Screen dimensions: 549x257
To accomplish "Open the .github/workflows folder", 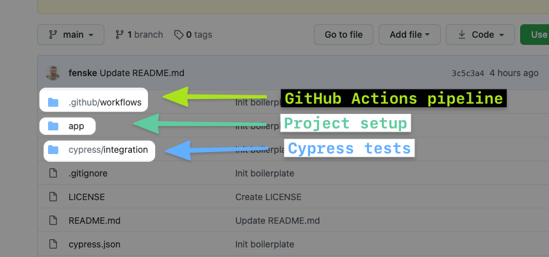I will coord(105,102).
